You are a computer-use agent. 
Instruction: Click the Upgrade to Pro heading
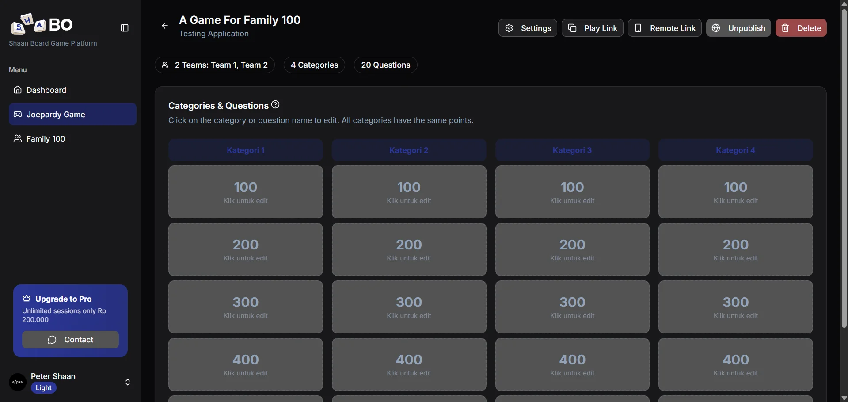coord(64,299)
